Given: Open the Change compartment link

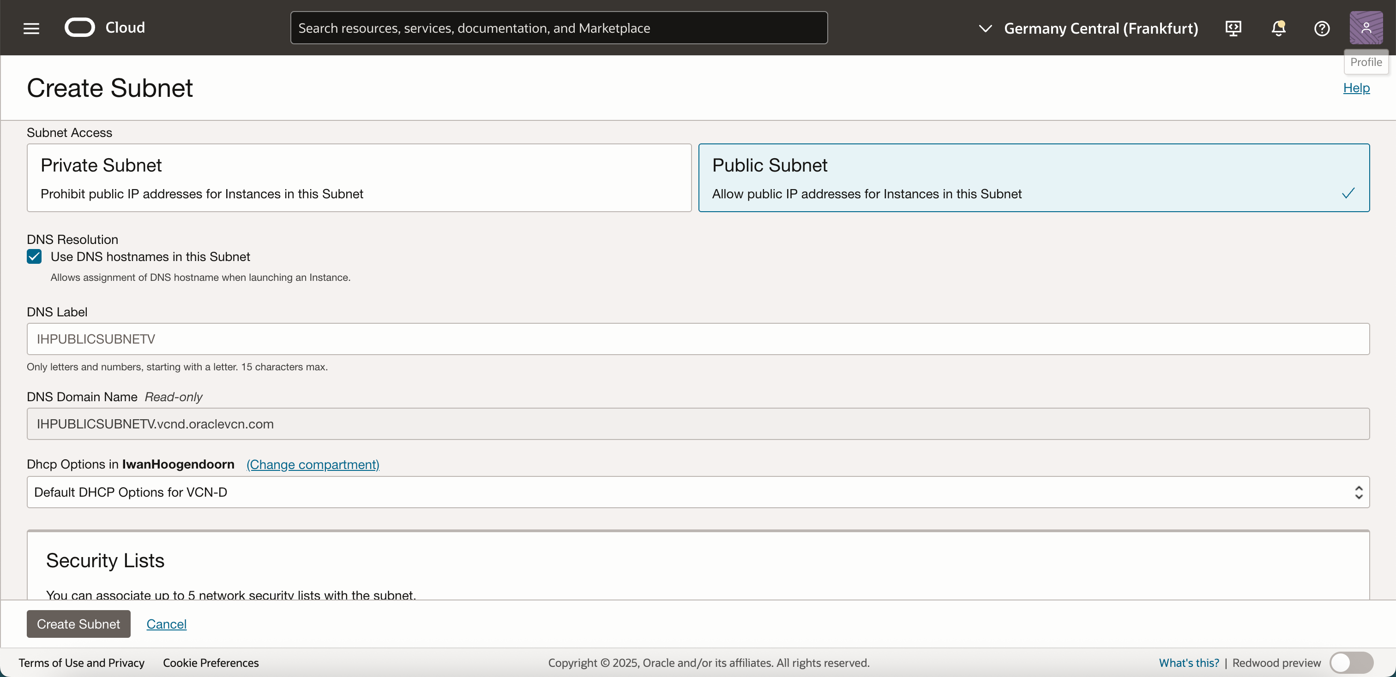Looking at the screenshot, I should click(313, 464).
